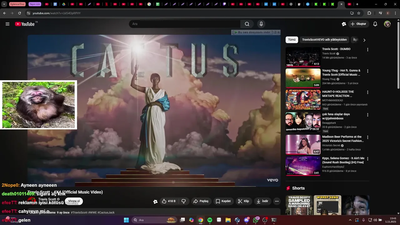Open WhatsApp from the taskbar
Screen dimensions: 400x225
pyautogui.click(x=256, y=220)
